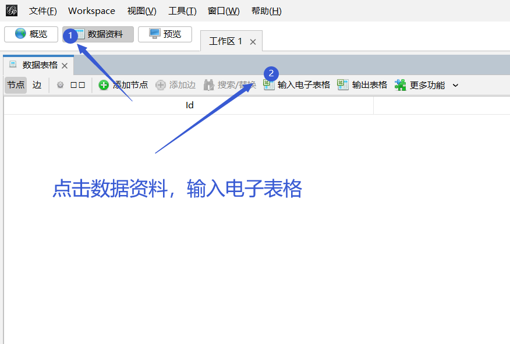
Task: Open the 工具(T) menu
Action: pyautogui.click(x=182, y=10)
